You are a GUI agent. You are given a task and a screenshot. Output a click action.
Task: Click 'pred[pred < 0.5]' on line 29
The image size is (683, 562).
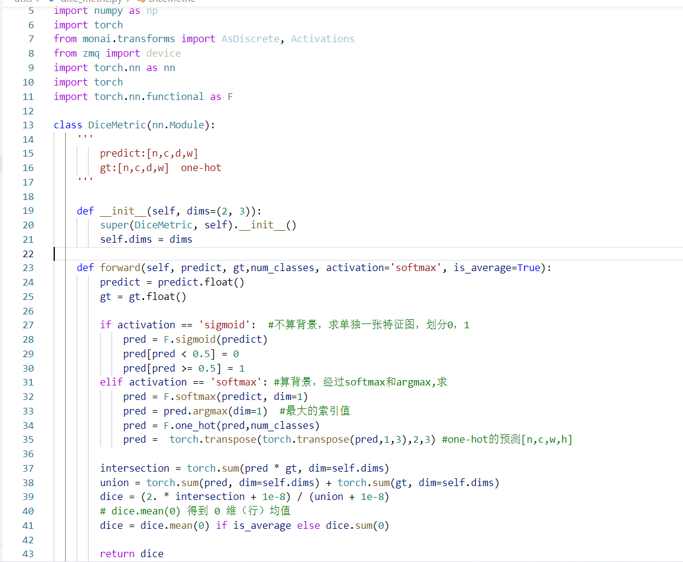[x=169, y=354]
